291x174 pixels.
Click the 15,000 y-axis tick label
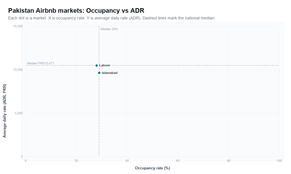tap(18, 26)
